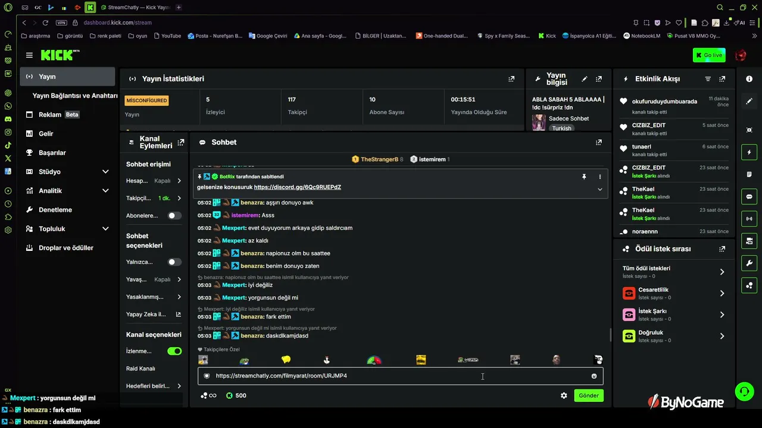
Task: Toggle the broadcast signal widget icon
Action: pos(749,219)
